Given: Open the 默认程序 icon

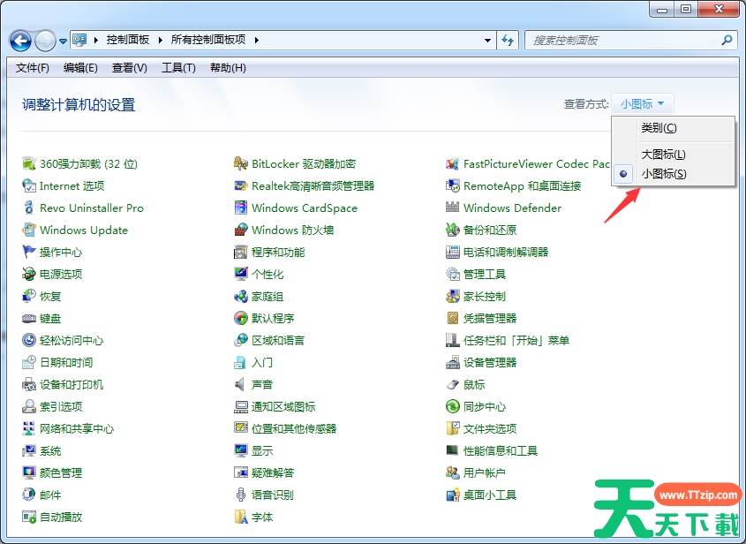Looking at the screenshot, I should [241, 318].
